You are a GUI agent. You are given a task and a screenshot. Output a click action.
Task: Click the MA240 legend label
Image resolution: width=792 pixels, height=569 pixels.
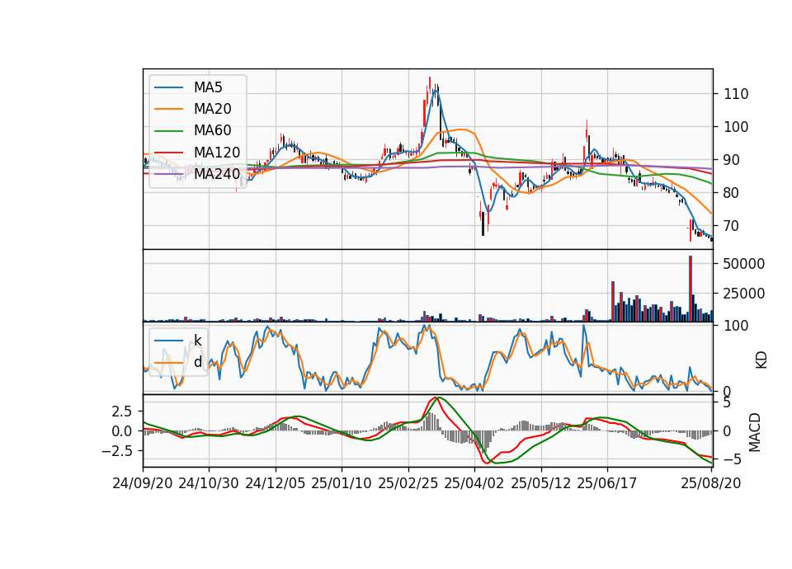[217, 174]
